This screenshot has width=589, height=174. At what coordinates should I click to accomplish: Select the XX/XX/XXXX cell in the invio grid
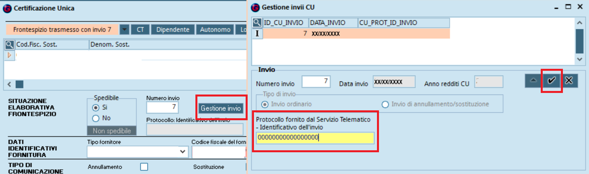pos(333,34)
